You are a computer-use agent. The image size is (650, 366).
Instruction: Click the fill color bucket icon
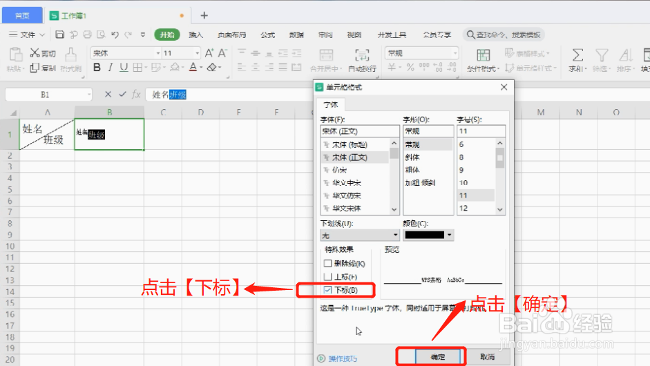[x=175, y=67]
